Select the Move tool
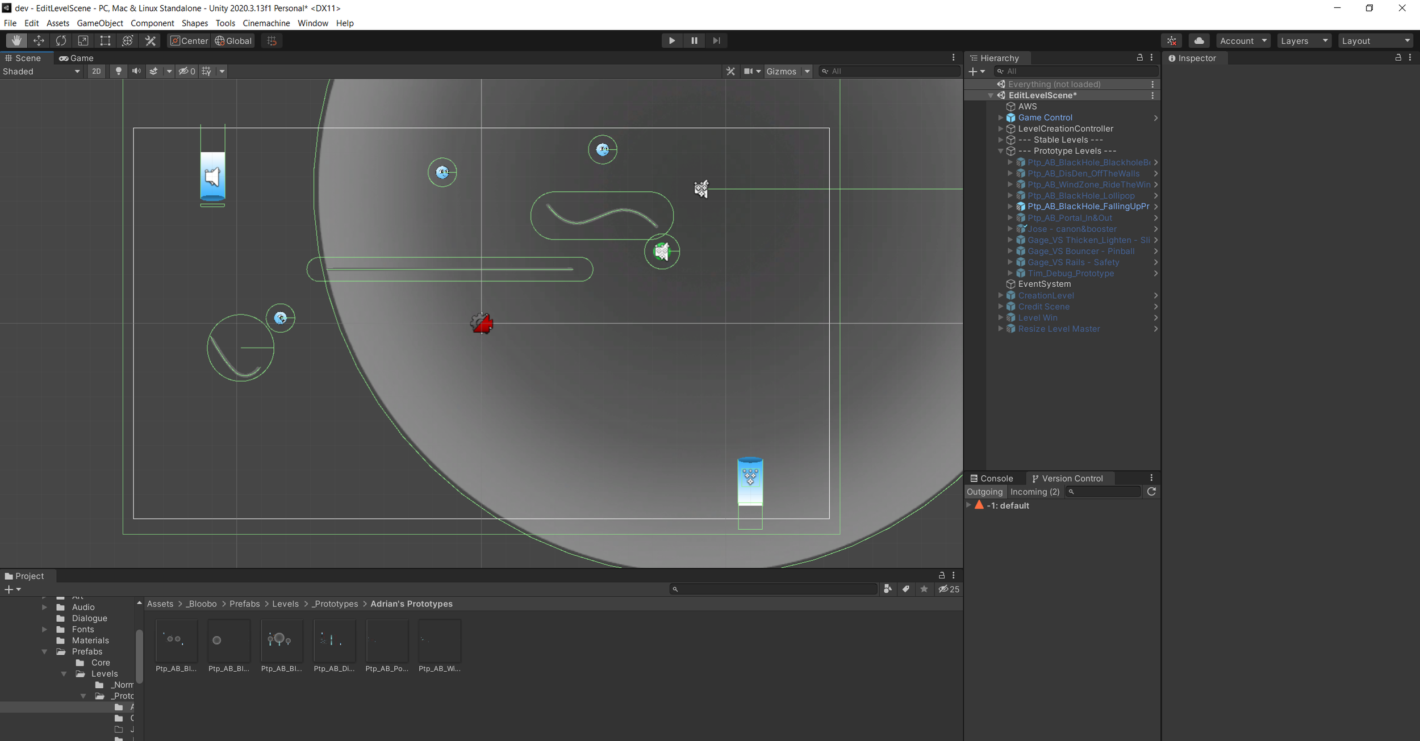The height and width of the screenshot is (741, 1420). [39, 40]
